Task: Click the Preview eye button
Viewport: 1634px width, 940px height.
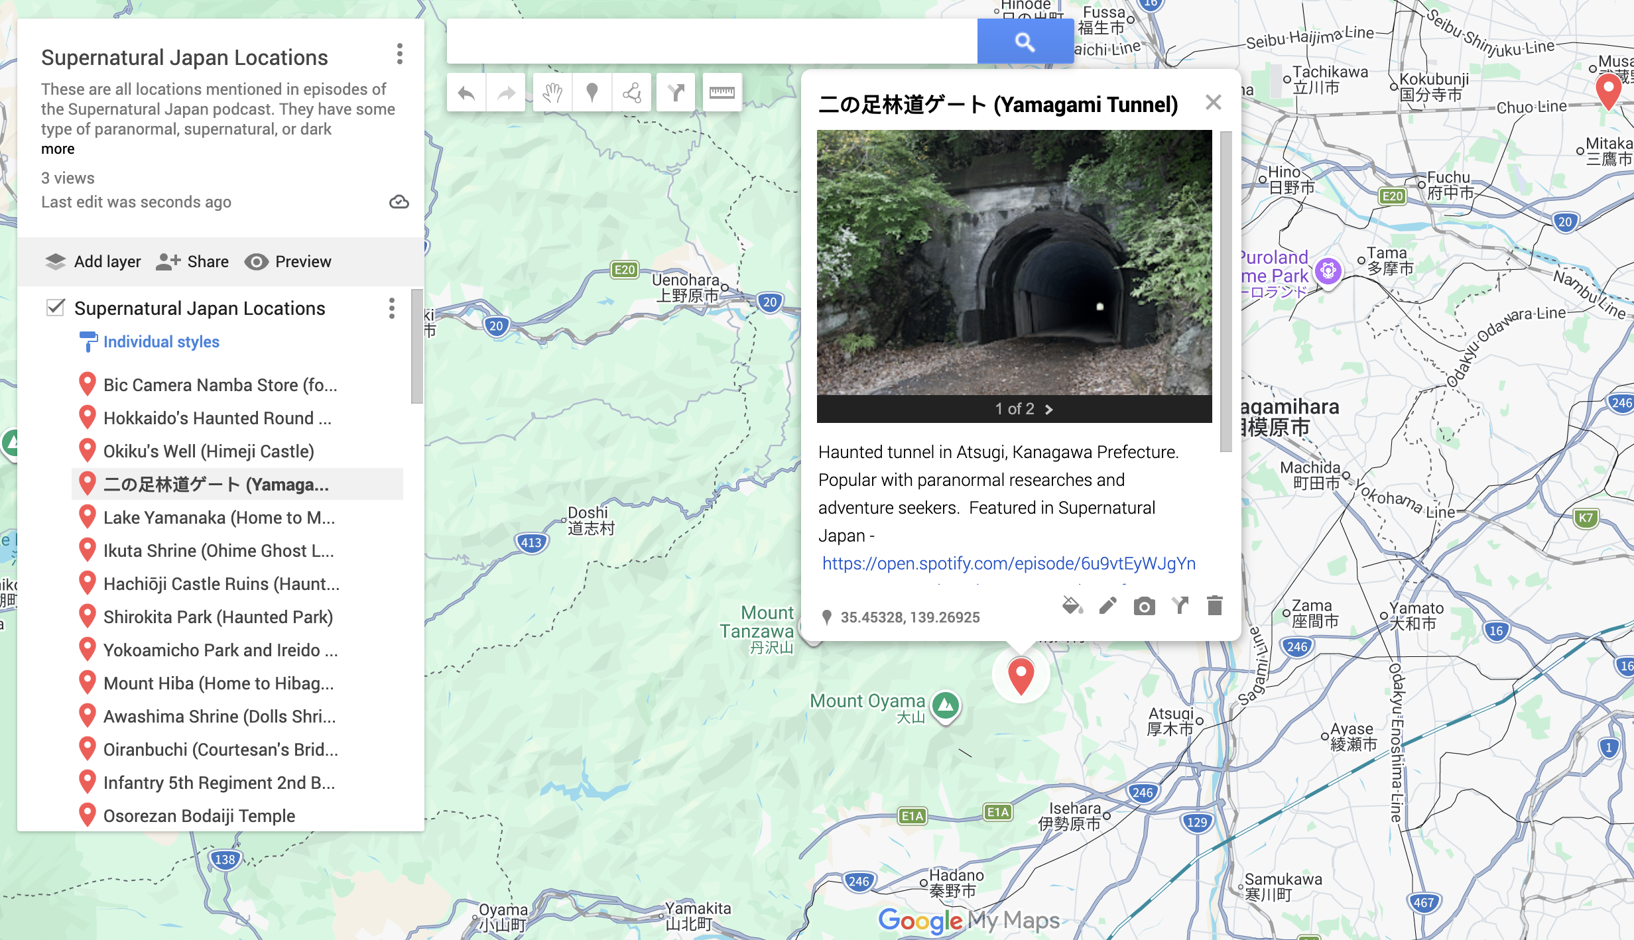Action: pyautogui.click(x=288, y=262)
